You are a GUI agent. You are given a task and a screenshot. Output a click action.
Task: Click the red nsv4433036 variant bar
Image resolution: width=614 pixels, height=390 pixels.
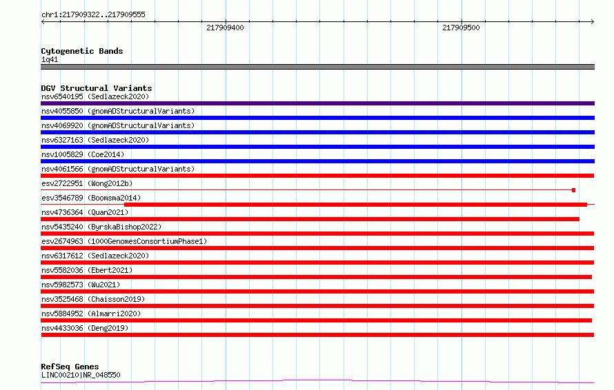point(317,335)
